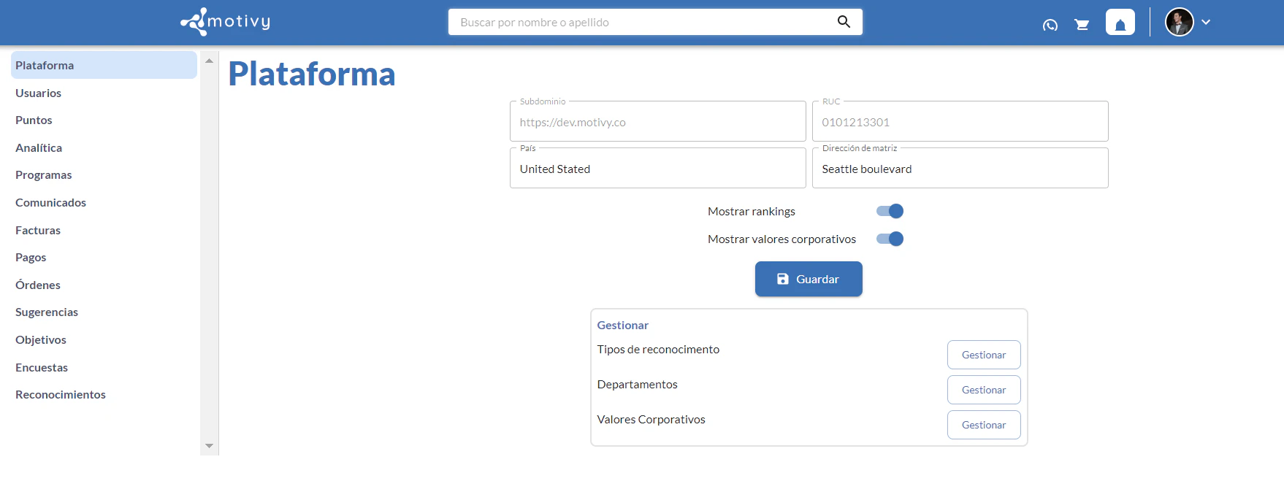Open Usuarios in the sidebar
1284x500 pixels.
(x=104, y=93)
